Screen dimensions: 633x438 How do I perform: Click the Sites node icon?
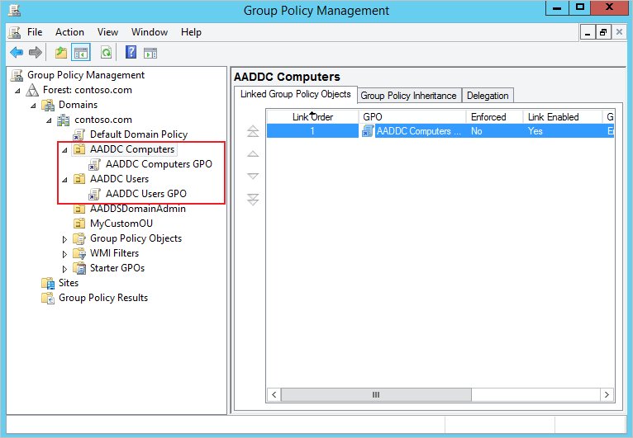pos(48,283)
